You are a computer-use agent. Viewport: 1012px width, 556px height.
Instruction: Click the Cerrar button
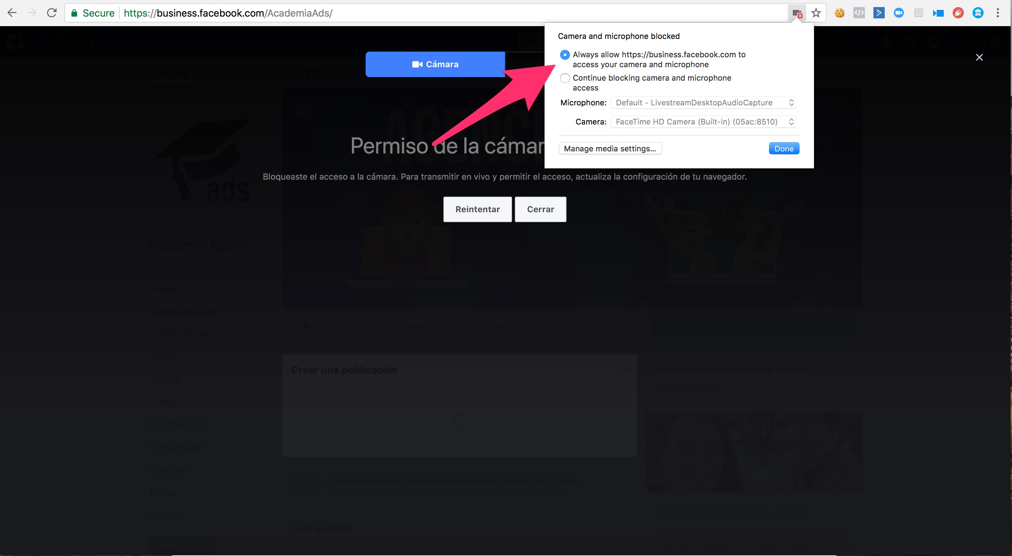click(541, 209)
